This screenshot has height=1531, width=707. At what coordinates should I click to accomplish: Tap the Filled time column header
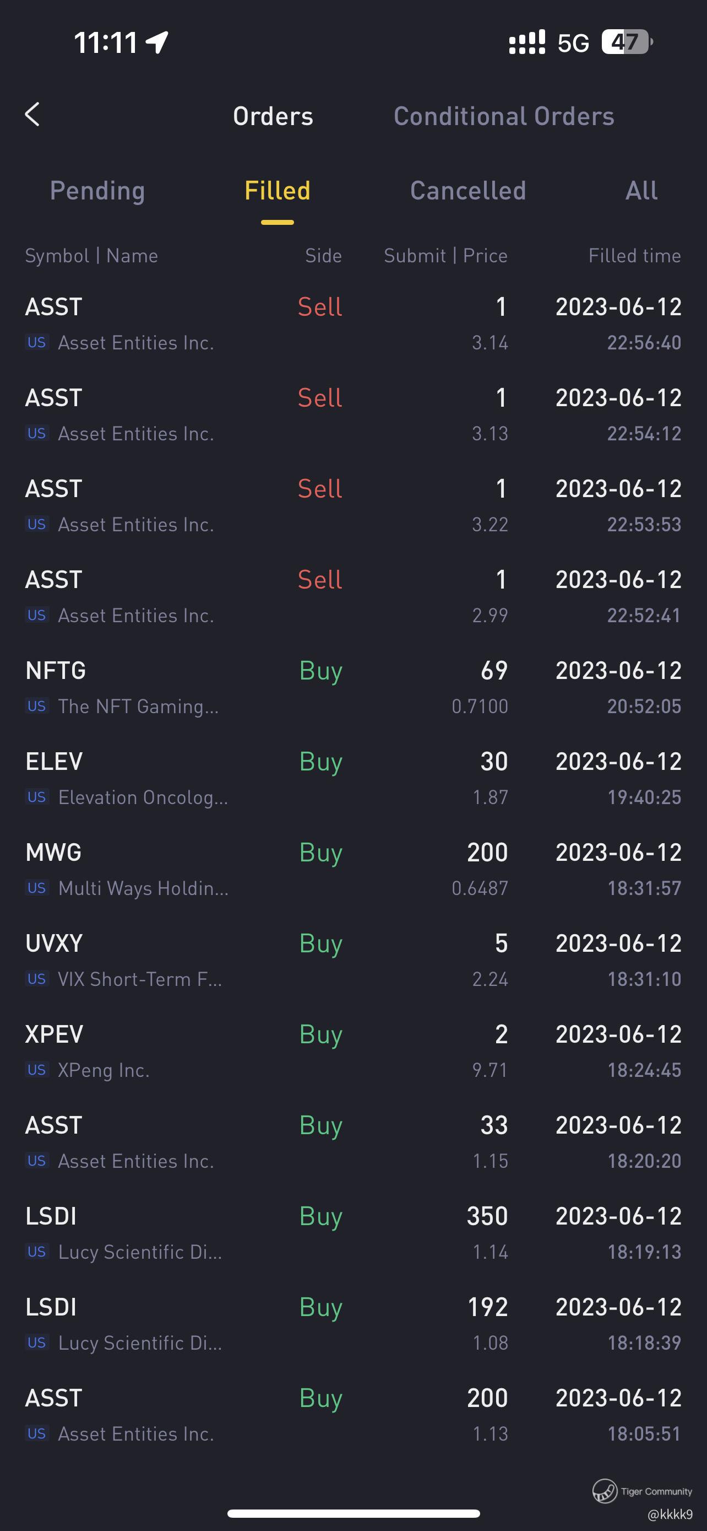pos(634,256)
